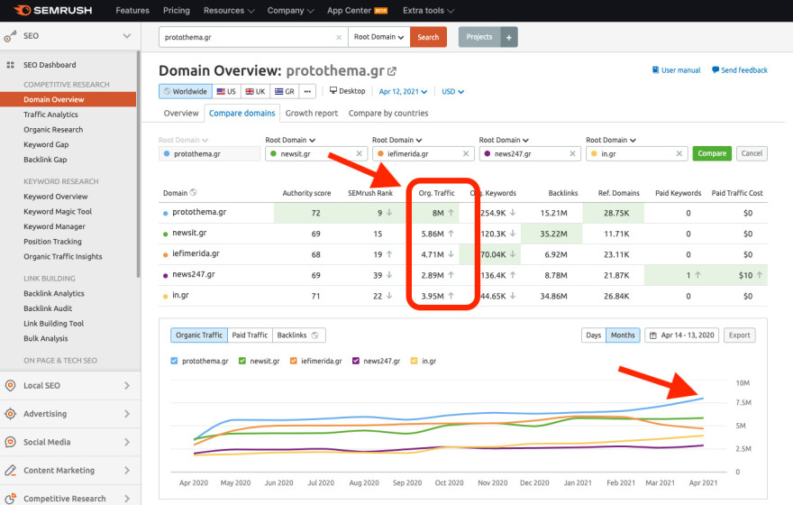Switch to the Growth report tab
Viewport: 793px width, 505px height.
point(312,114)
